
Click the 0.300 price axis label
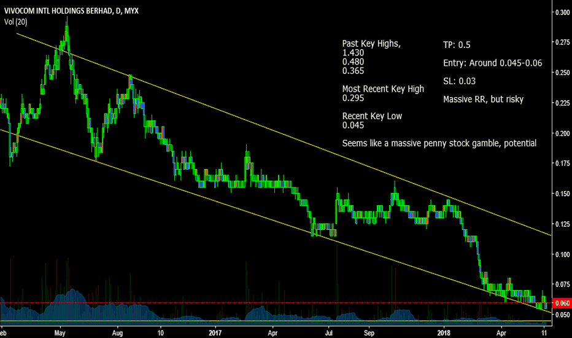pyautogui.click(x=563, y=12)
